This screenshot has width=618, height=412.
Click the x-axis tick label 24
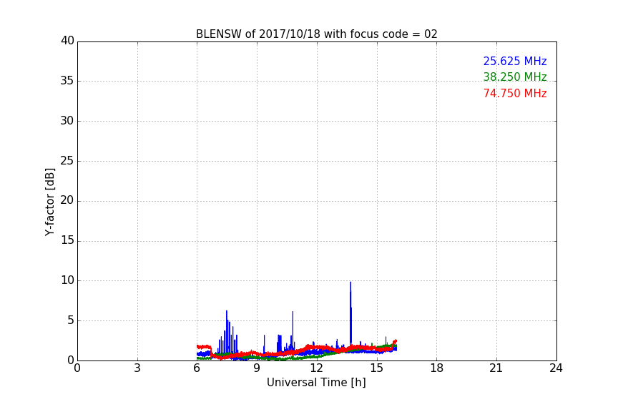tap(556, 368)
